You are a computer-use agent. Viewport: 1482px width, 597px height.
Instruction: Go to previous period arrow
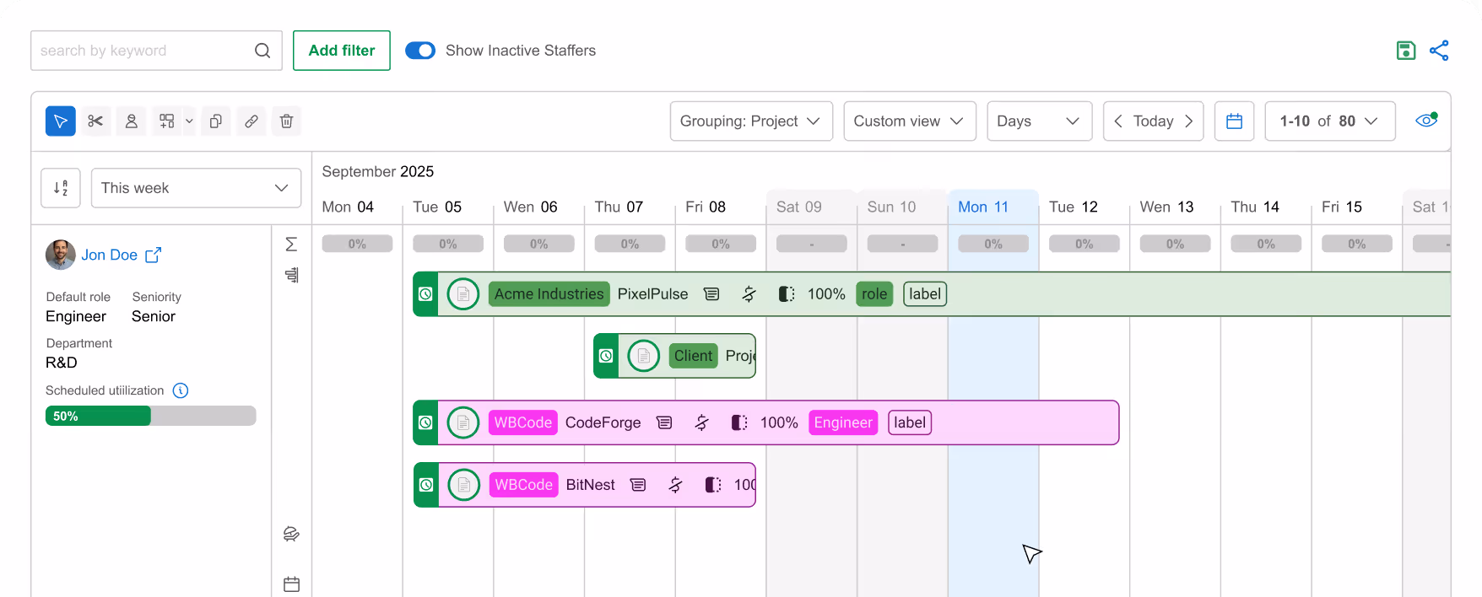click(x=1118, y=121)
